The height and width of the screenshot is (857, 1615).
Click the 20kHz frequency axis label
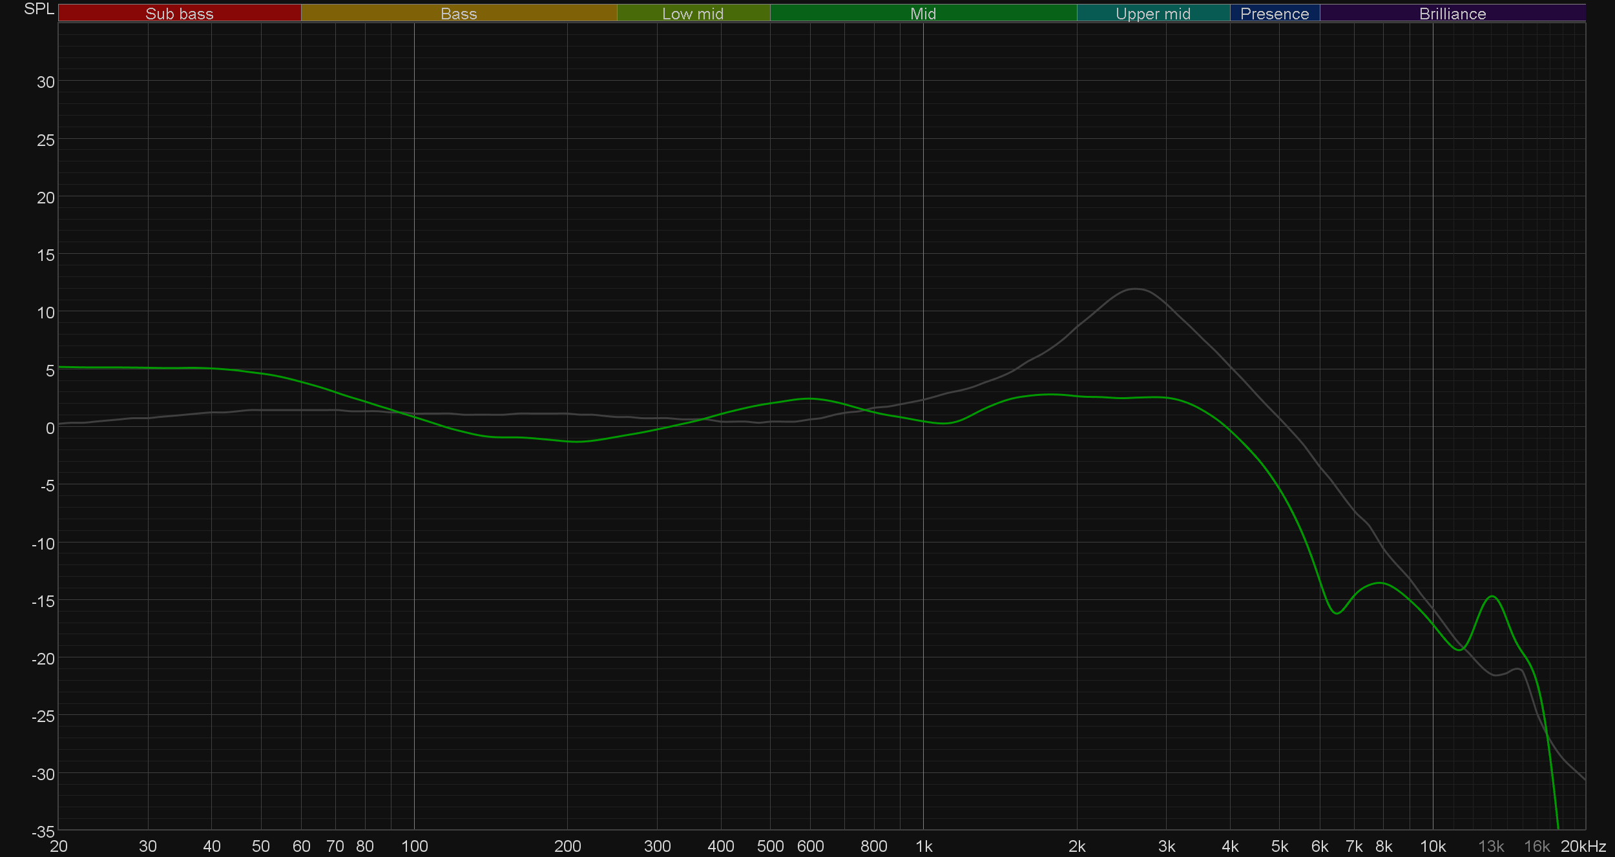click(x=1583, y=846)
